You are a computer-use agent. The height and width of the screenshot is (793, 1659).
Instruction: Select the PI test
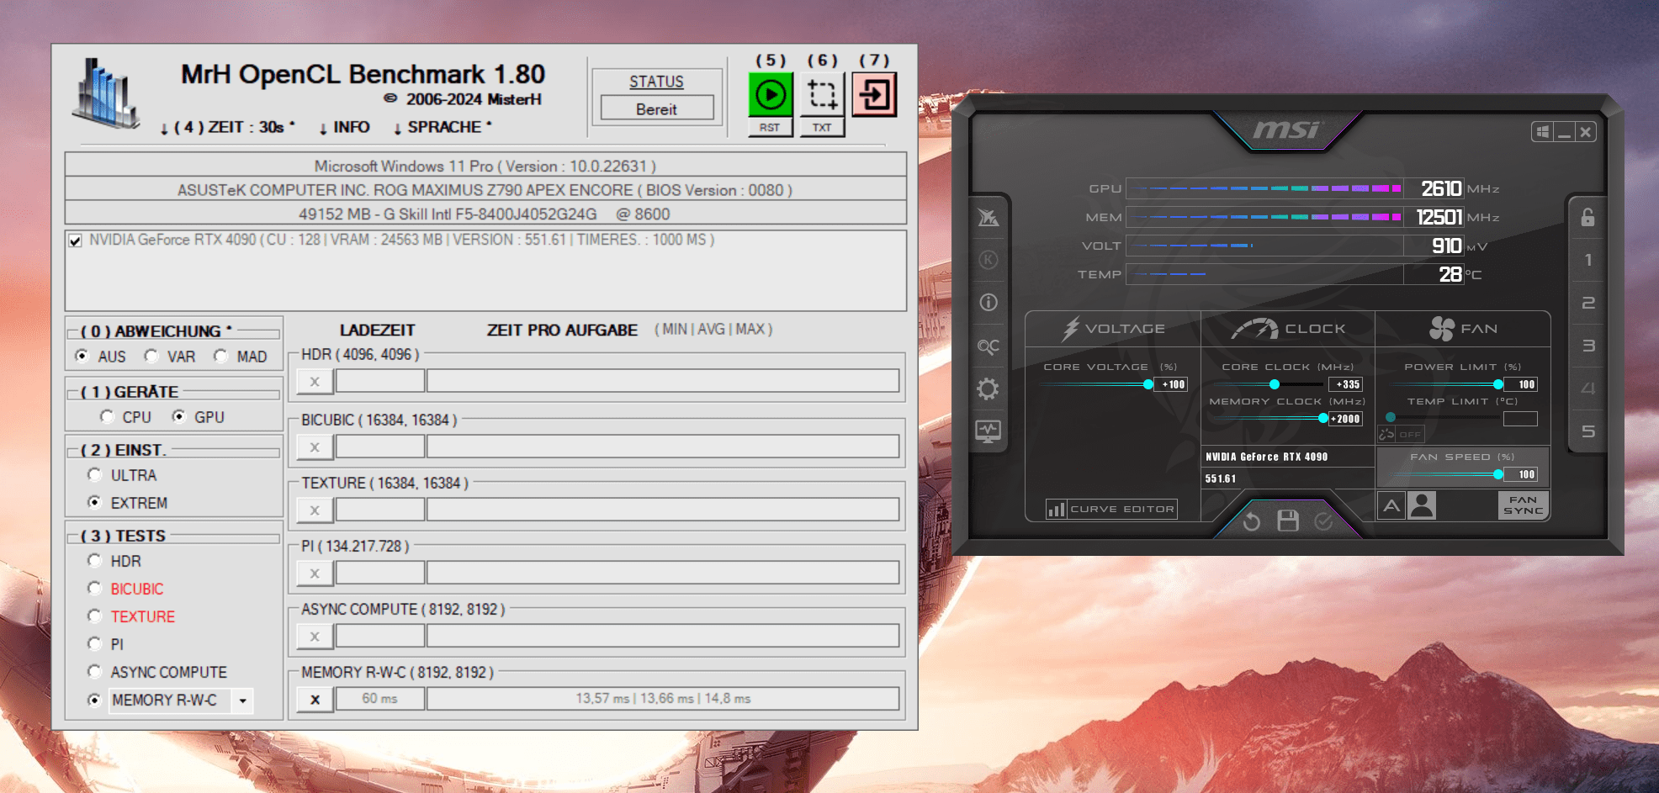pos(94,643)
